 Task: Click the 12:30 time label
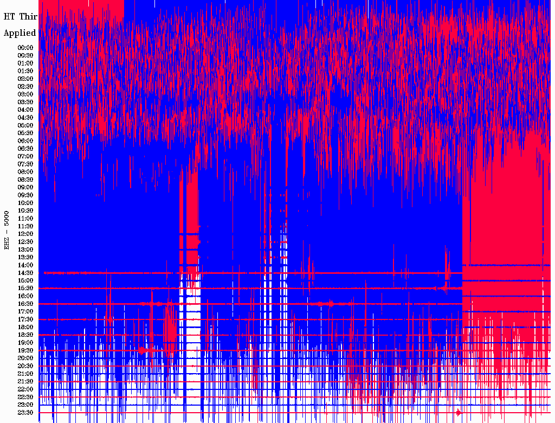(x=25, y=242)
